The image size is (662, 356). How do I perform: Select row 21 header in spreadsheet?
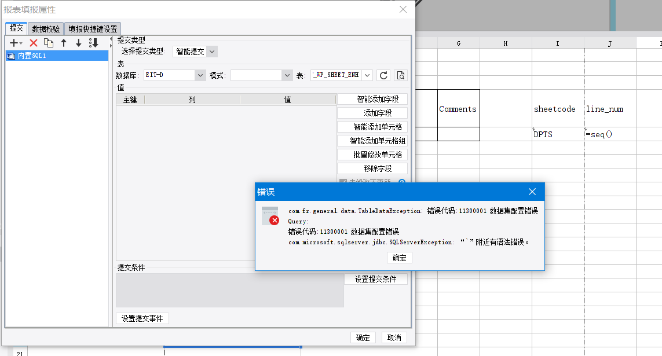[20, 353]
